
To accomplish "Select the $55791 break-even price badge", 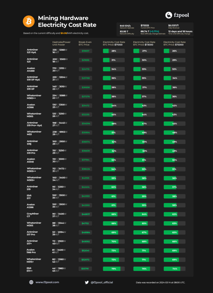I will (86, 269).
